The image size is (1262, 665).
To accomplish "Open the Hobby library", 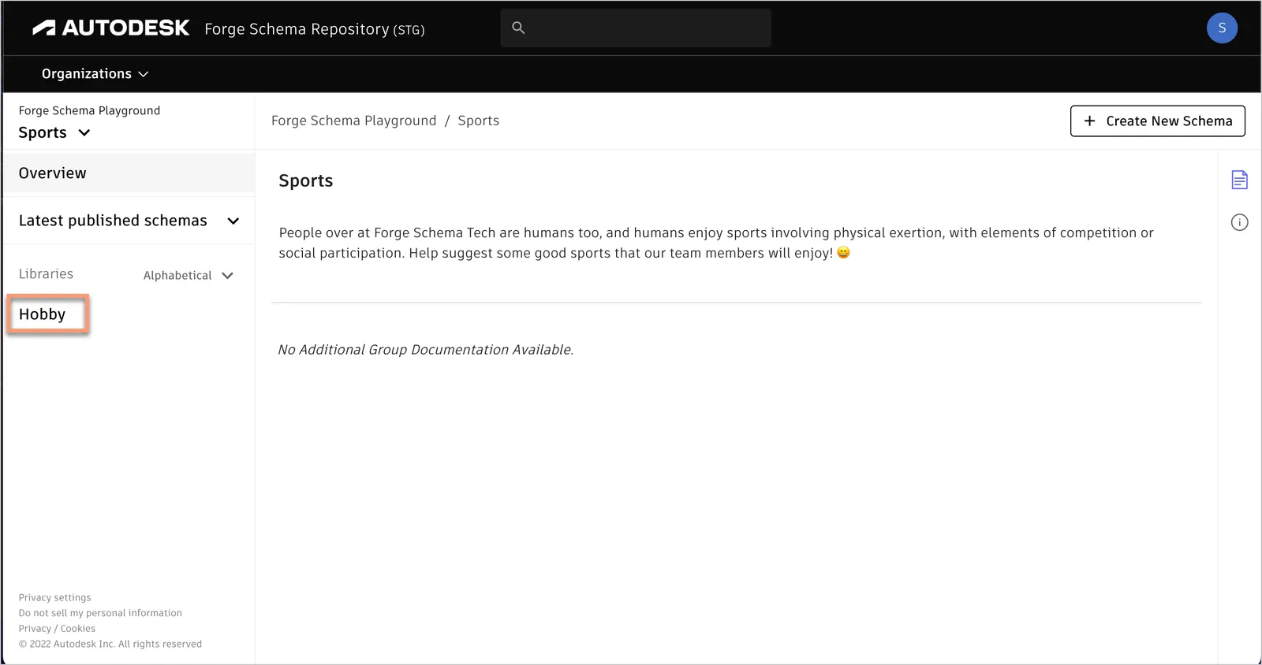I will [43, 314].
